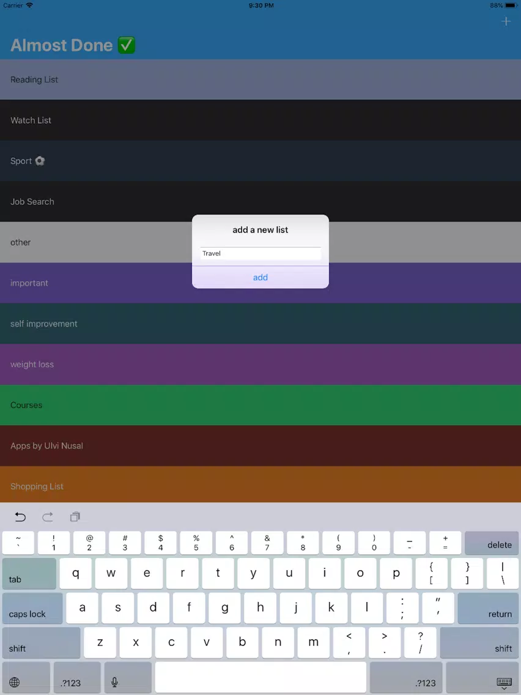The image size is (521, 695).
Task: Tap the tilde backtick key
Action: point(18,543)
